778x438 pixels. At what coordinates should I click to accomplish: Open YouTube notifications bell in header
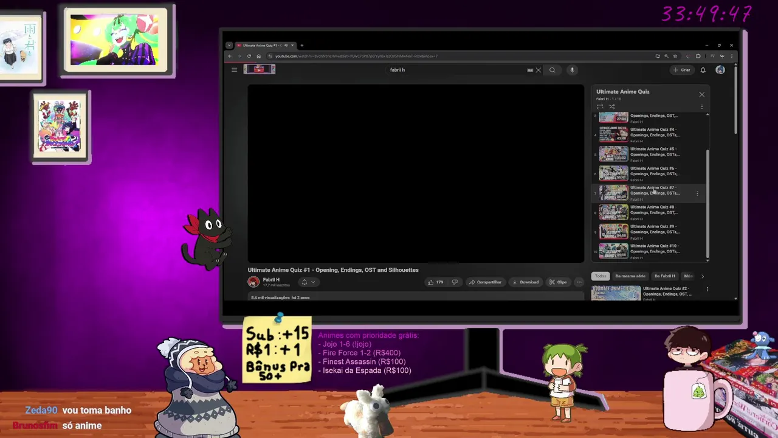coord(703,70)
